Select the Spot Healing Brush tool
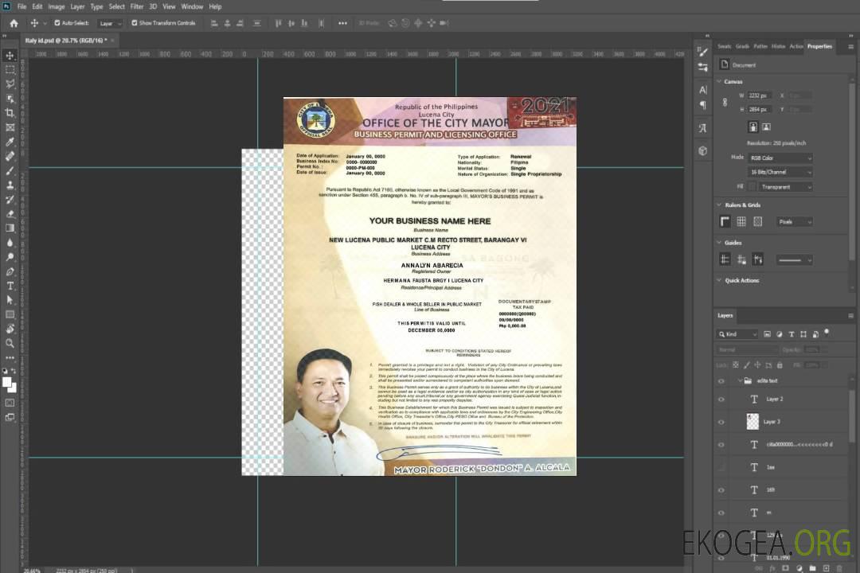Screen dimensions: 860x573 (x=10, y=156)
